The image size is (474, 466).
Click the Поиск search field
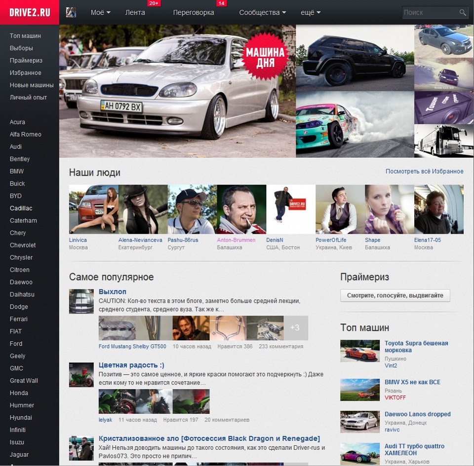coord(435,12)
